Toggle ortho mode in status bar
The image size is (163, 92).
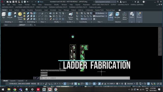(x=52, y=84)
